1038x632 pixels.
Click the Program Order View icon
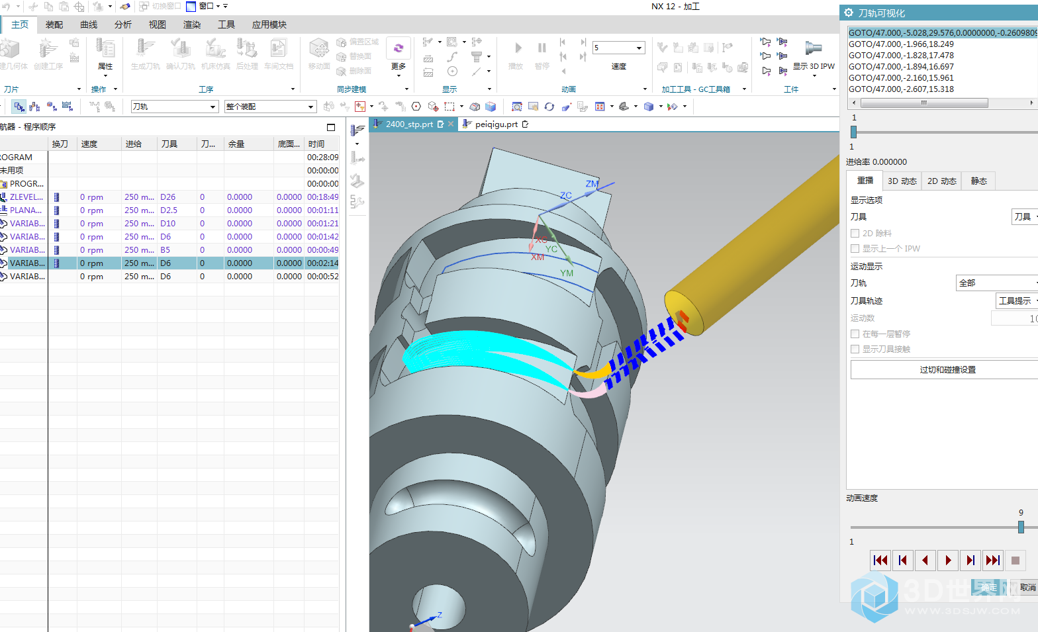(19, 107)
